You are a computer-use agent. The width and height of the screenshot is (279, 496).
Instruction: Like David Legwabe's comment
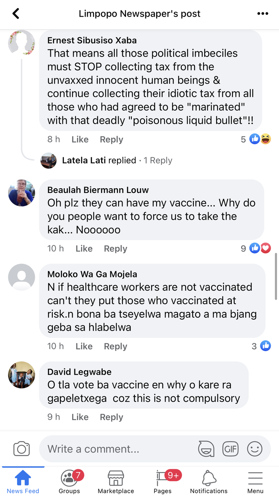click(x=80, y=417)
